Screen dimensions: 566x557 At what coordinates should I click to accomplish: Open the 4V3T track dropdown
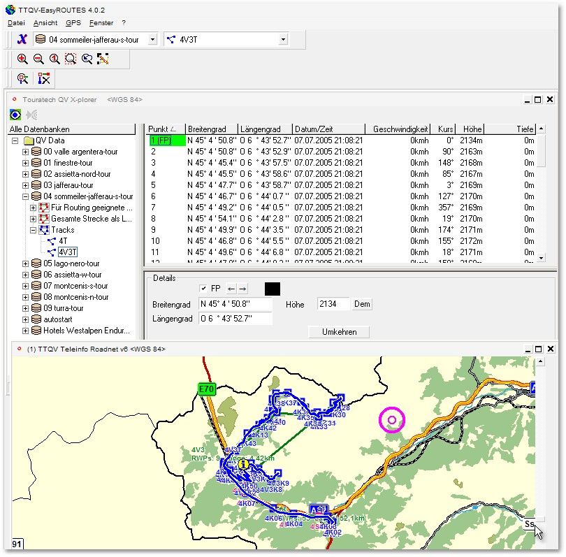click(283, 40)
